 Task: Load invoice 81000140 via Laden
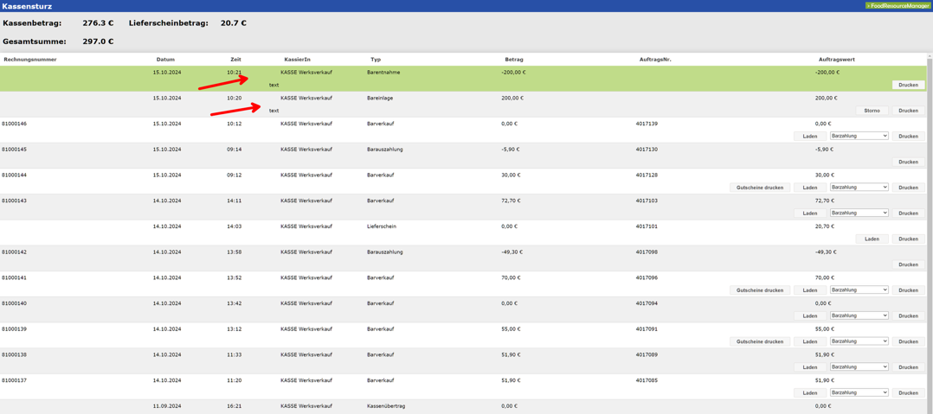(x=809, y=316)
